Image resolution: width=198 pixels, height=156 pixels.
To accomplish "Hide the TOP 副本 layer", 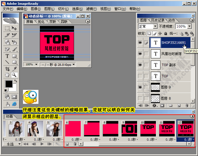I will [x=140, y=65].
